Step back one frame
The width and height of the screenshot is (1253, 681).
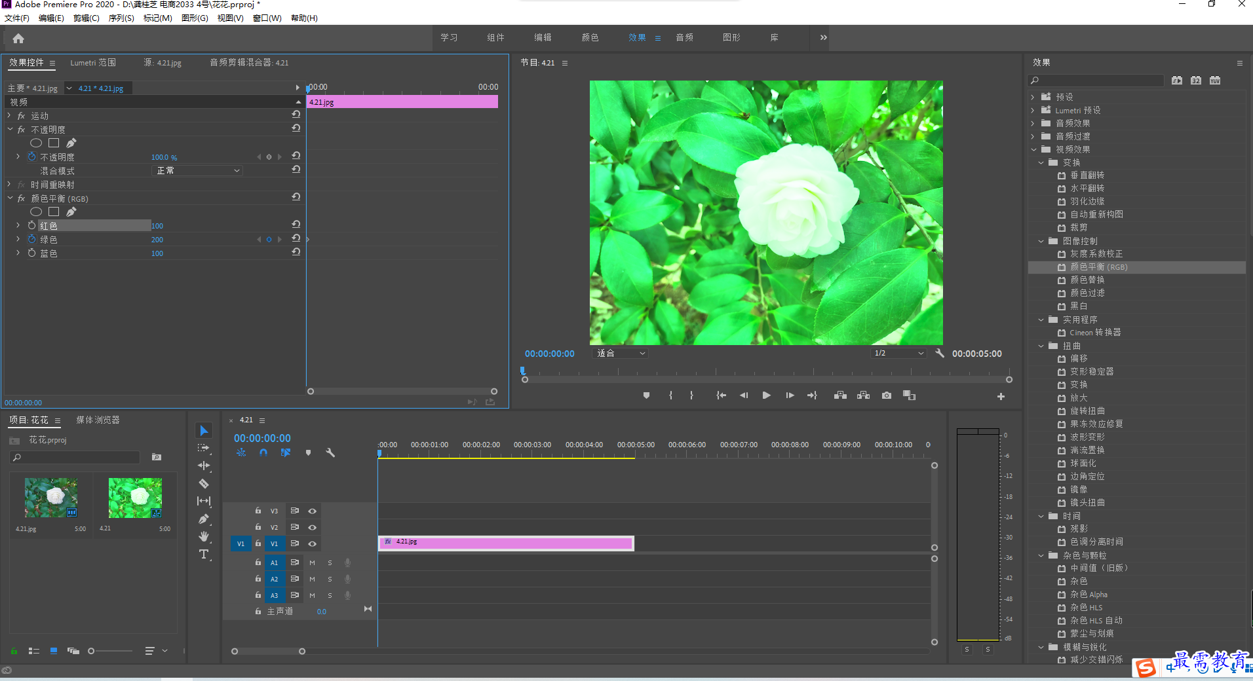(744, 396)
